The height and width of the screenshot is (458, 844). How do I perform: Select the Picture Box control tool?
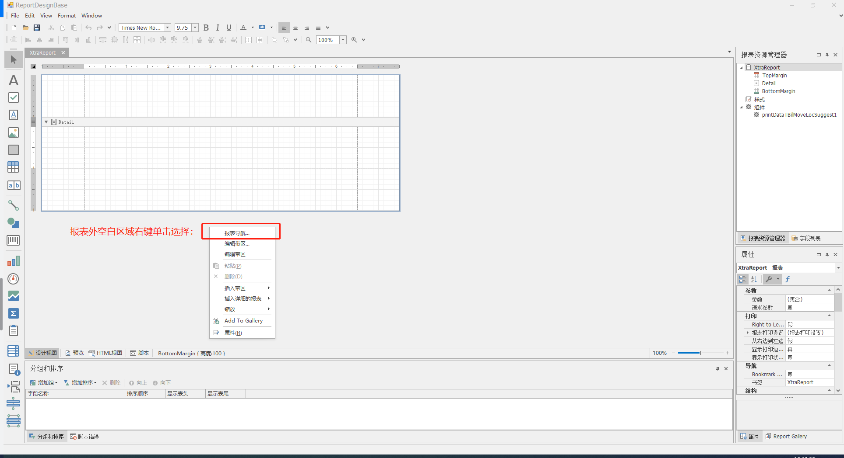coord(14,132)
